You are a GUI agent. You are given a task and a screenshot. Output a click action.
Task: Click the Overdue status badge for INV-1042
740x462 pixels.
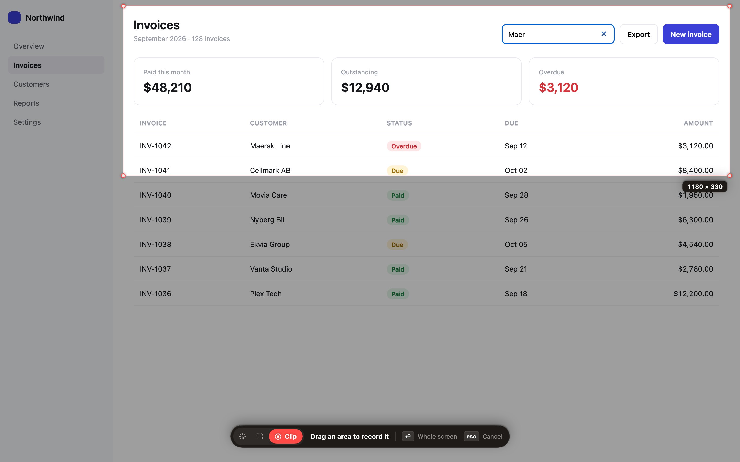click(x=404, y=146)
